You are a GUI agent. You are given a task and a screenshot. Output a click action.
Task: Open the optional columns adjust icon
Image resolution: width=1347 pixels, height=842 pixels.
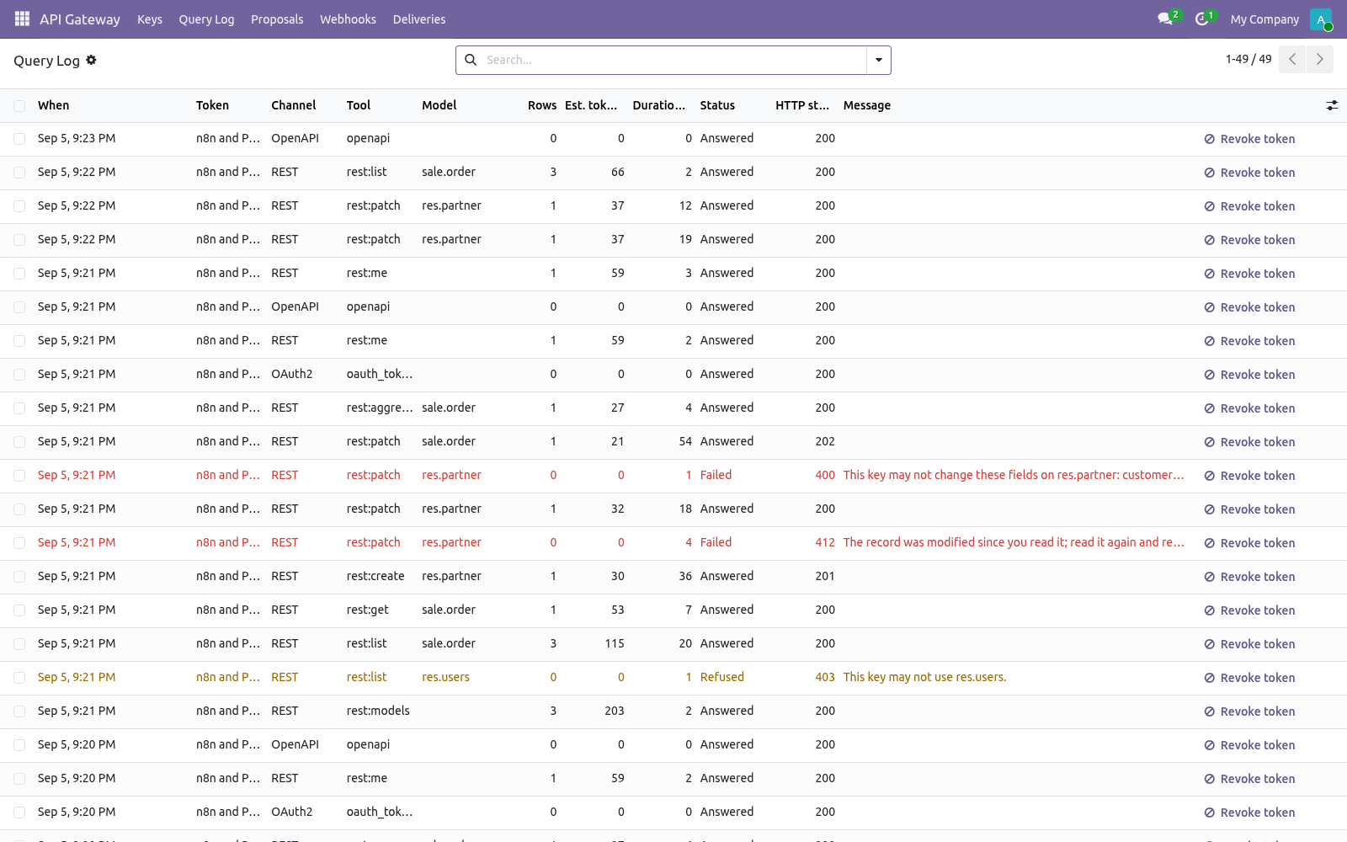point(1332,105)
